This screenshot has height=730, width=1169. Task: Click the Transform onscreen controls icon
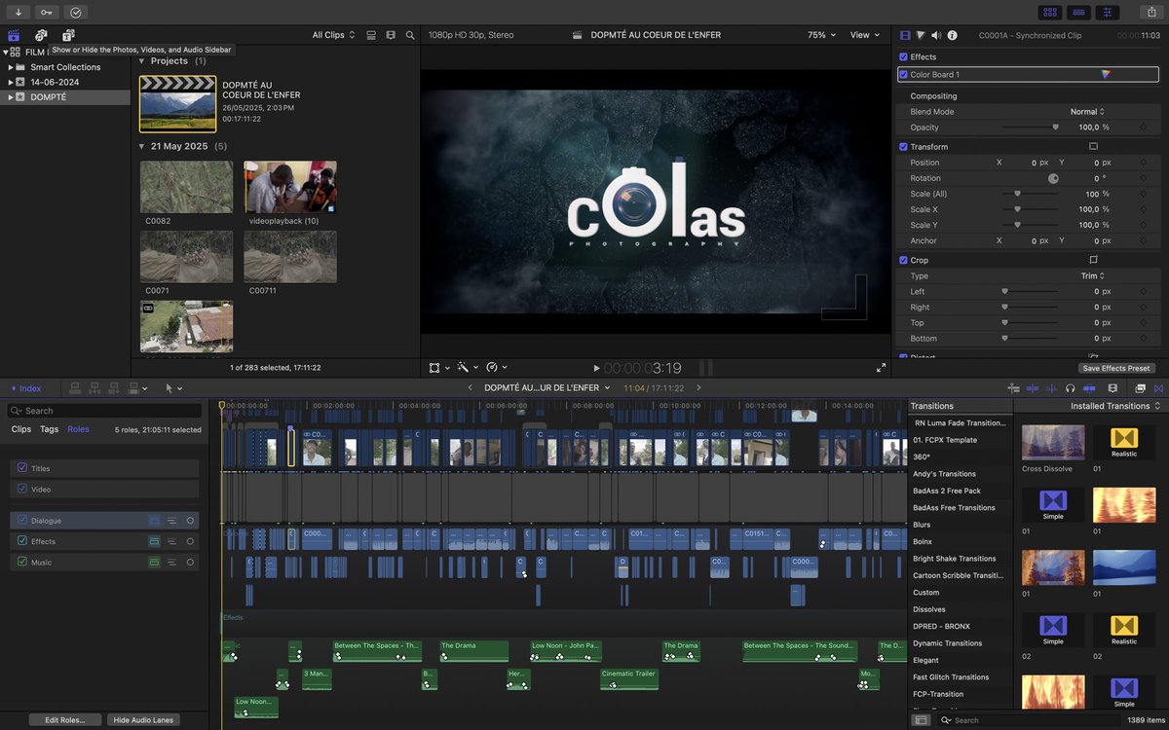1093,147
